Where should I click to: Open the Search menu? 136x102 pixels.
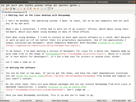(x=14, y=5)
